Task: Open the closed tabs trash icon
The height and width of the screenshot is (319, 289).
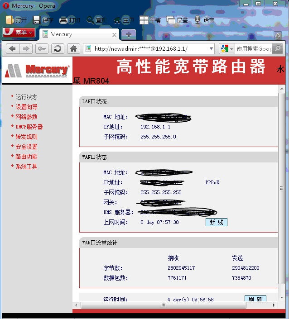Action: [278, 35]
